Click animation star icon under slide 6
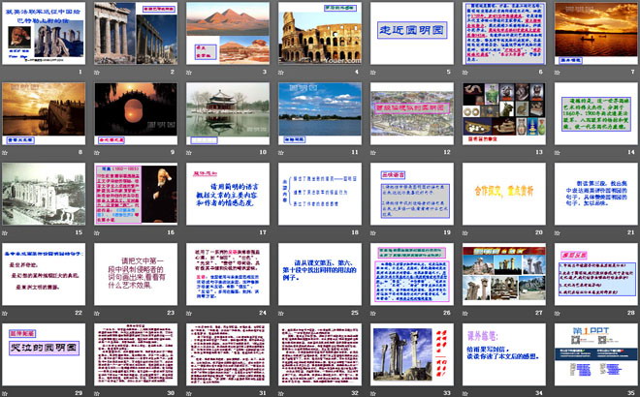 (x=465, y=73)
